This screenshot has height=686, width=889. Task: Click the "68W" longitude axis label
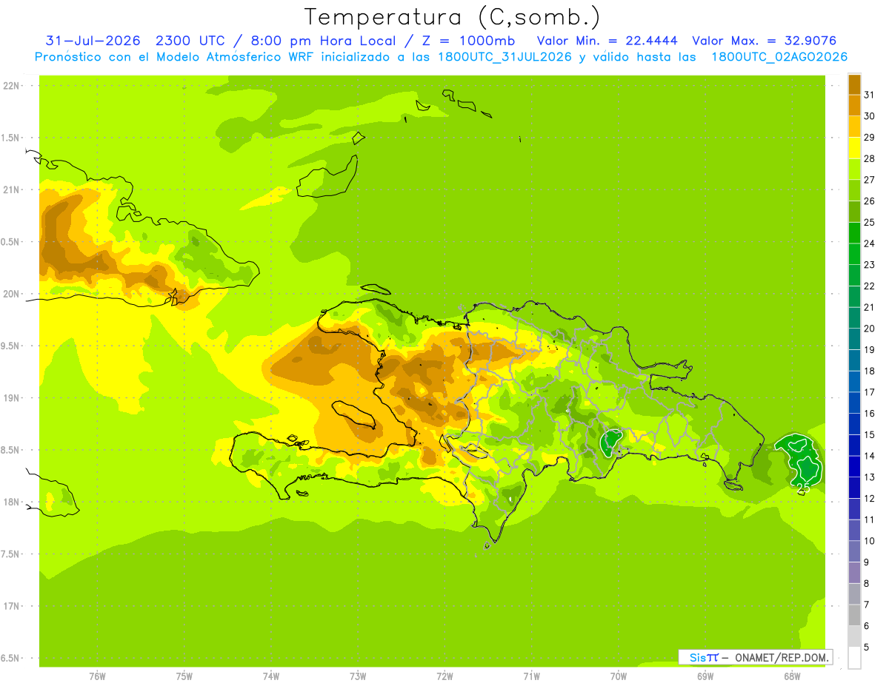[791, 676]
